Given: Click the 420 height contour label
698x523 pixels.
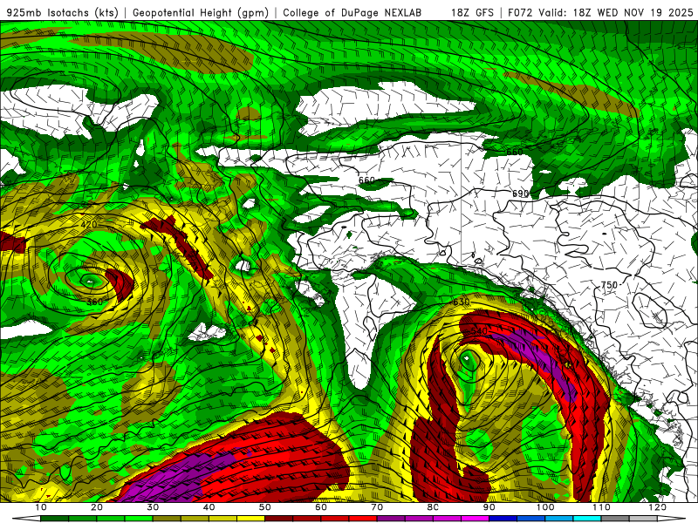Looking at the screenshot, I should (89, 224).
